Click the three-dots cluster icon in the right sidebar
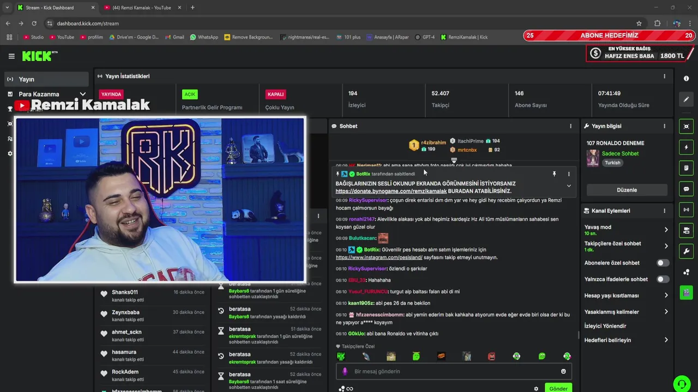This screenshot has height=392, width=698. (686, 272)
